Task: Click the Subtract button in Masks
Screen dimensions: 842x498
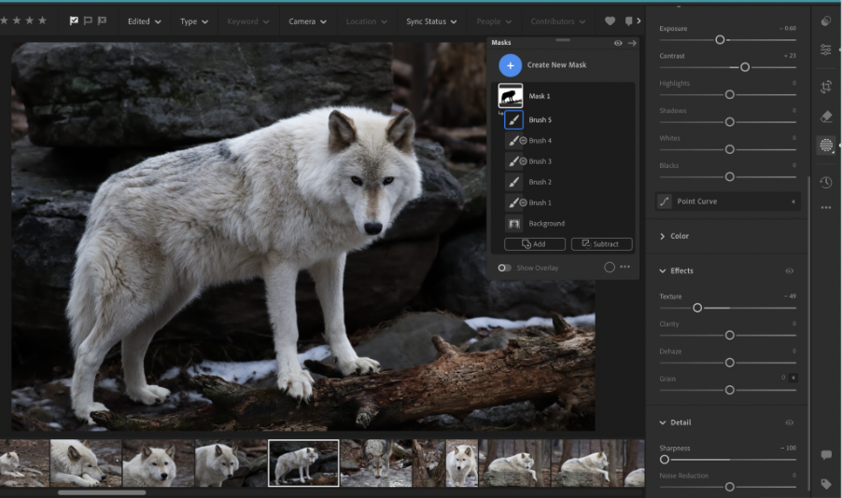Action: pos(601,244)
